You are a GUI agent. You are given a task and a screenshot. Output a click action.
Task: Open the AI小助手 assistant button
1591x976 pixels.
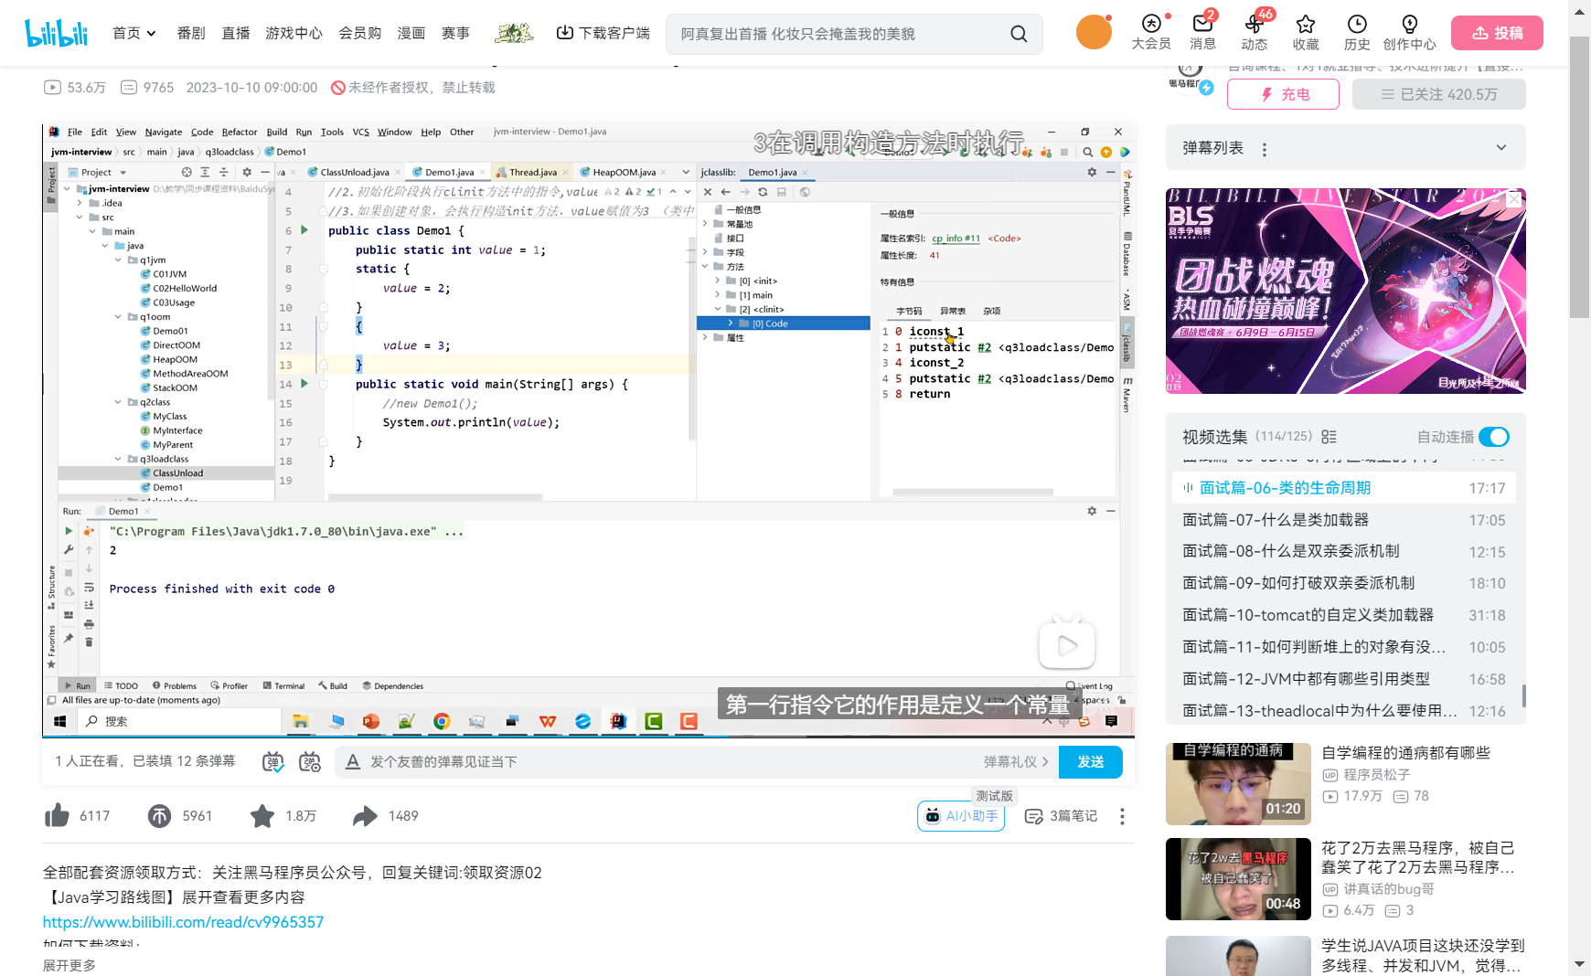point(961,816)
